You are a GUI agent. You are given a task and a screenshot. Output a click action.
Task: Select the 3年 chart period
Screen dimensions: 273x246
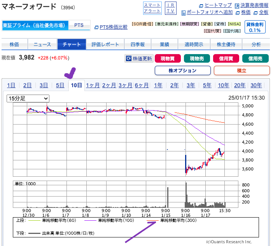tap(191, 85)
